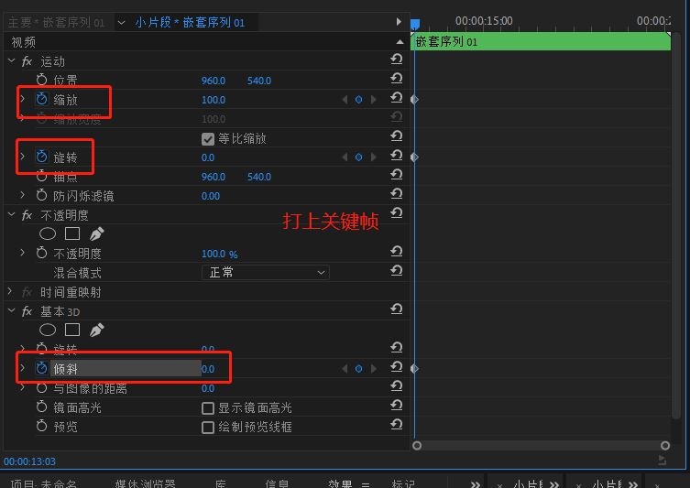Toggle the 倾斜 stopwatch animation icon
The height and width of the screenshot is (488, 690).
click(42, 368)
